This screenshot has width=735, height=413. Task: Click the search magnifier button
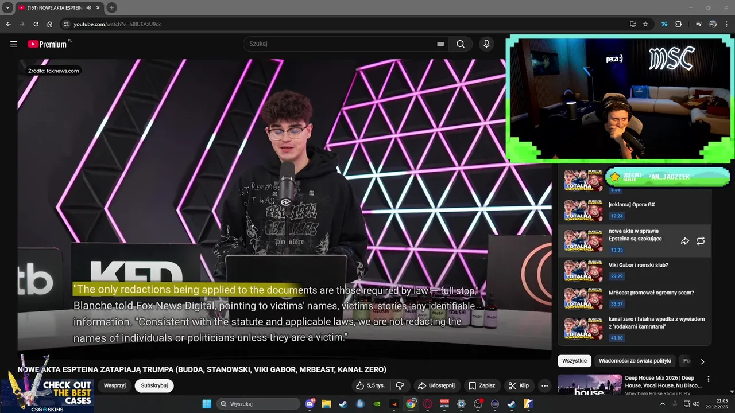[x=461, y=44]
